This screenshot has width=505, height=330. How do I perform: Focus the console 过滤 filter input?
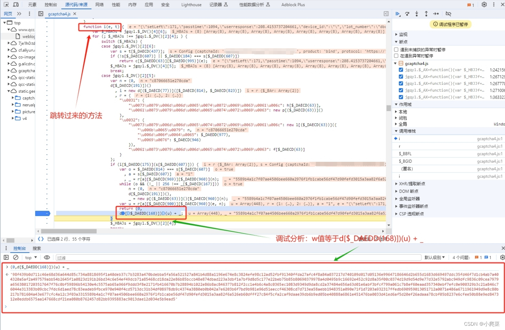(238, 257)
